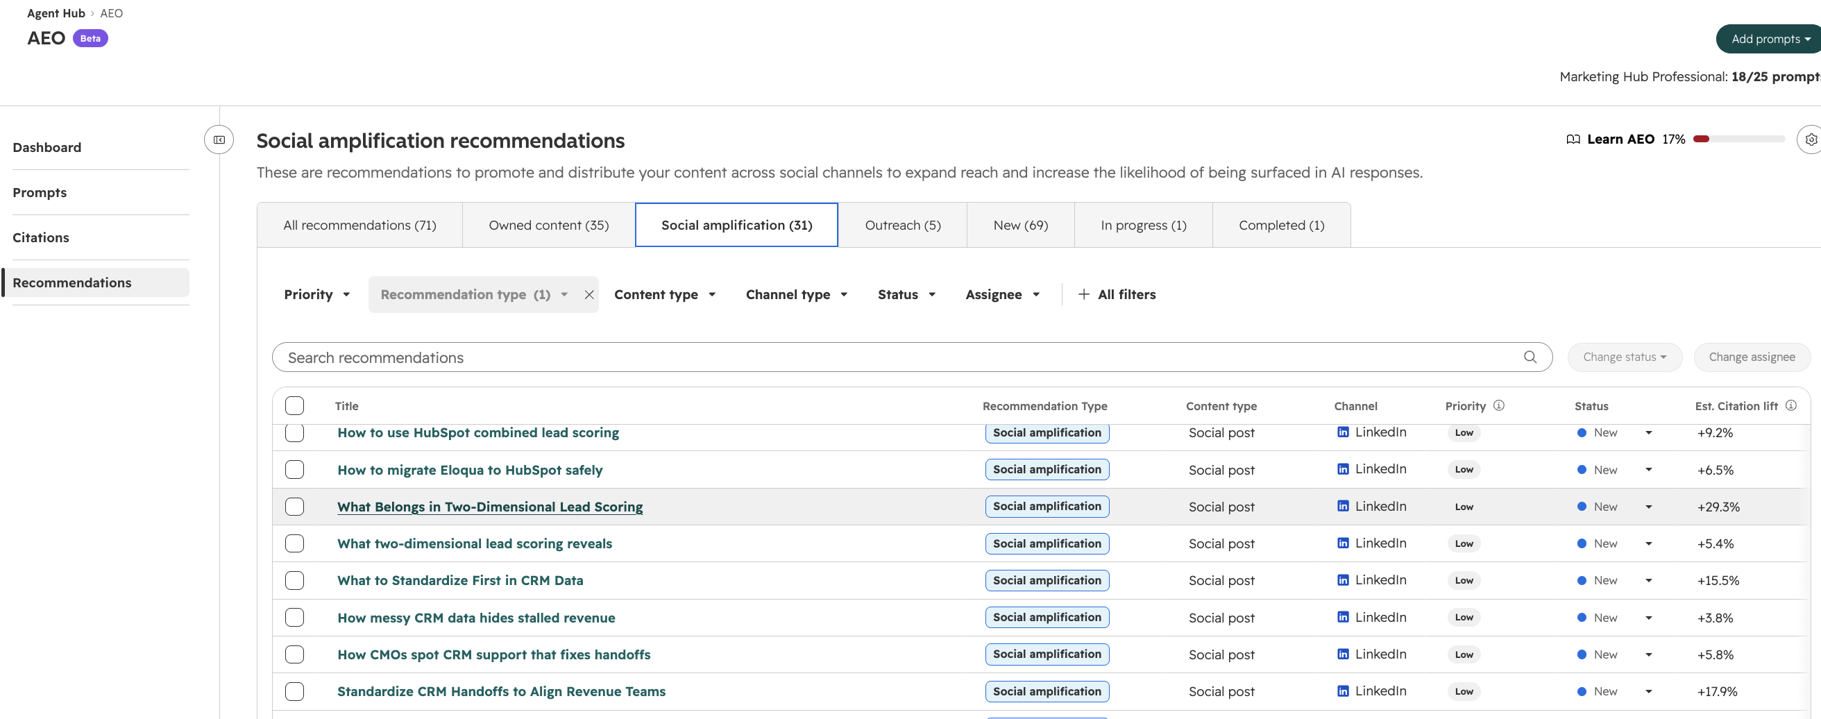
Task: Click the blue status dot in Eloqua row
Action: [x=1582, y=470]
